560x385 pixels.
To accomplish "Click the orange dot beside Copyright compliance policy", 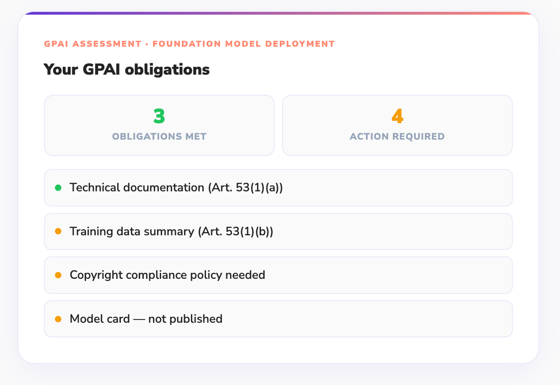I will point(58,275).
